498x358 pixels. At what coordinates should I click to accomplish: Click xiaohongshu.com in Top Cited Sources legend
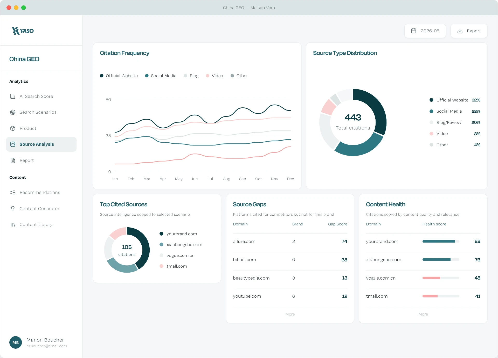pyautogui.click(x=181, y=245)
